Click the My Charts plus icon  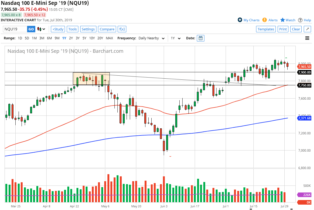point(239,20)
